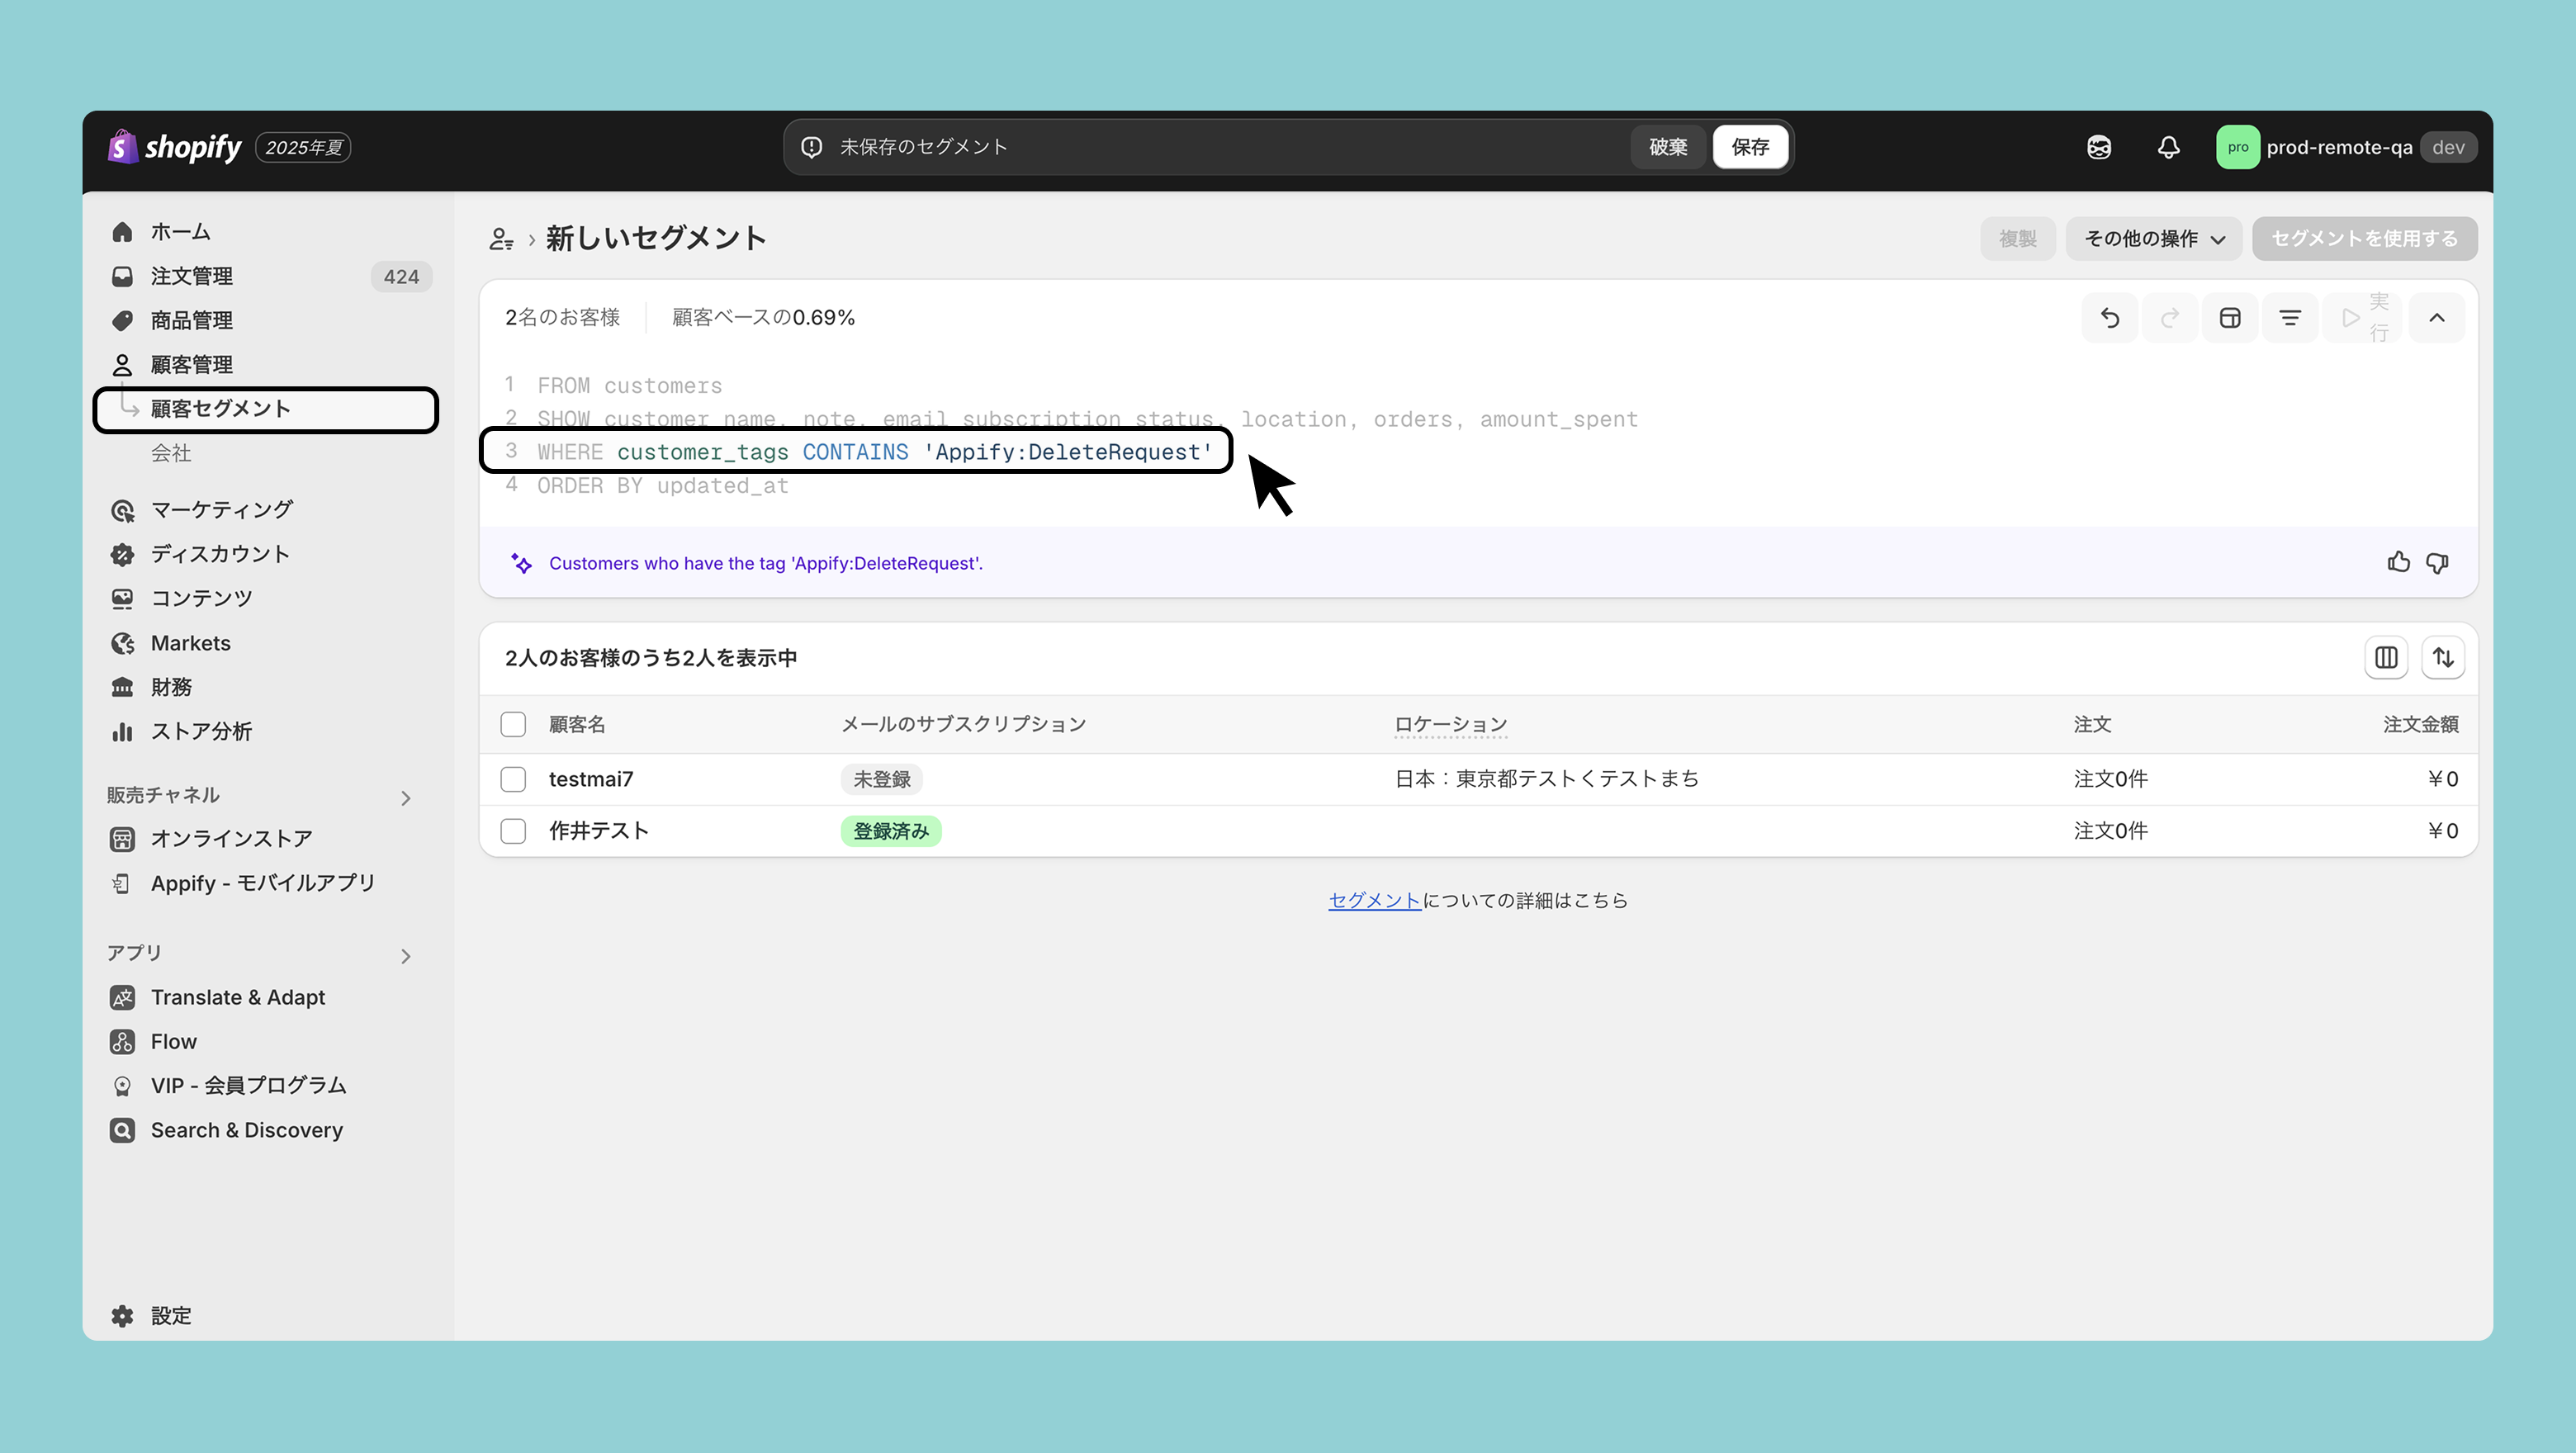Viewport: 2576px width, 1453px height.
Task: Open Appify - モバイルアプリ channel
Action: point(265,883)
